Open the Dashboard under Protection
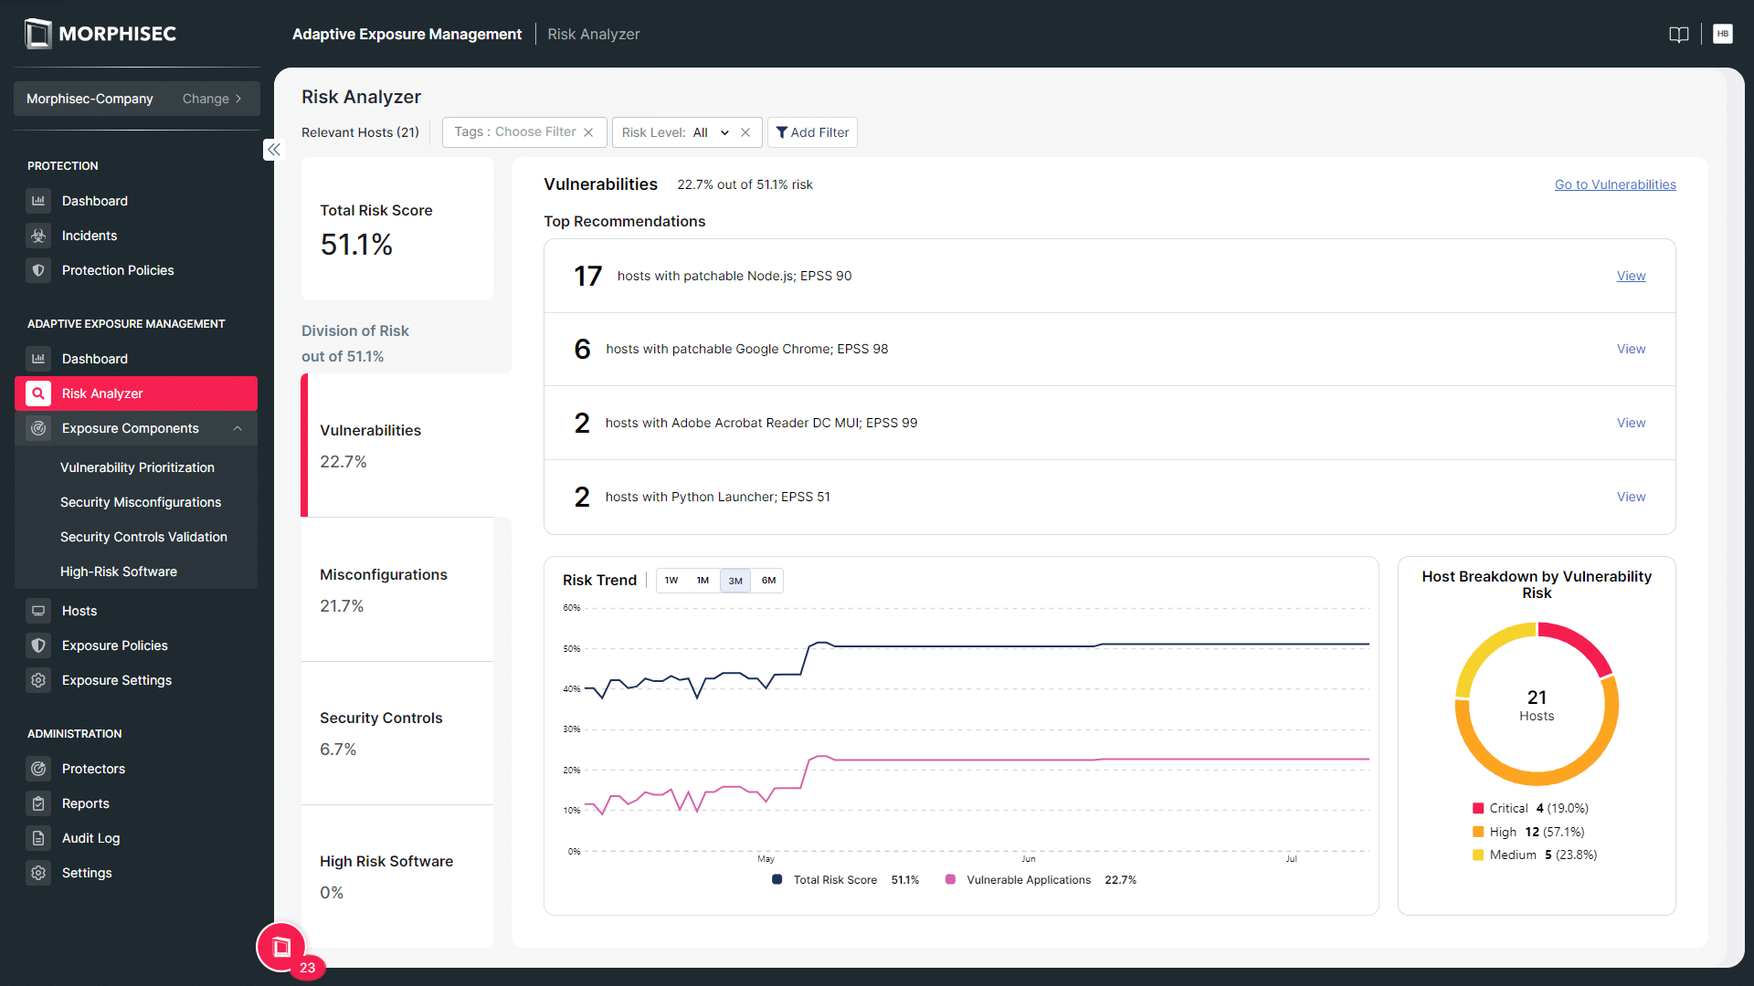This screenshot has height=986, width=1754. point(94,200)
